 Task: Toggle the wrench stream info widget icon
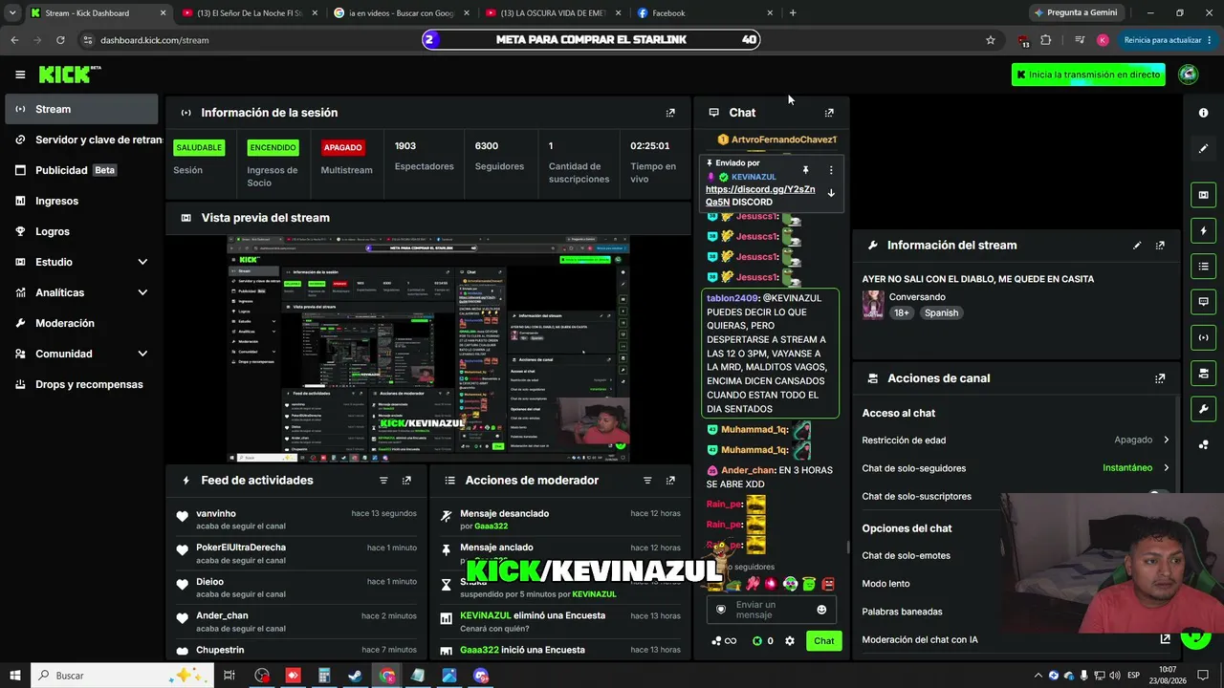pyautogui.click(x=1203, y=409)
